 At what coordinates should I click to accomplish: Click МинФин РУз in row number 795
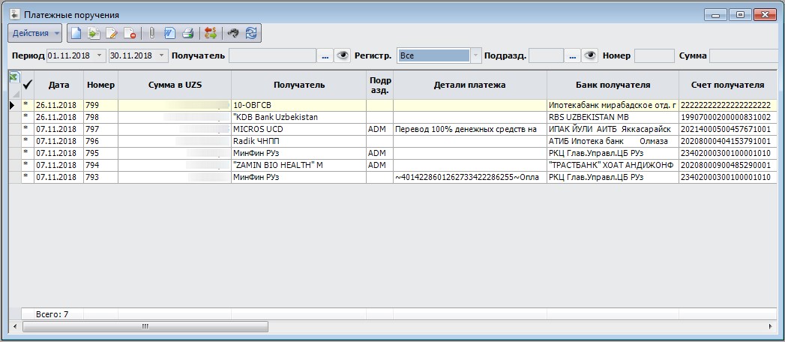click(x=299, y=153)
